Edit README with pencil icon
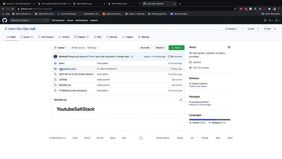This screenshot has height=159, width=282. [181, 100]
